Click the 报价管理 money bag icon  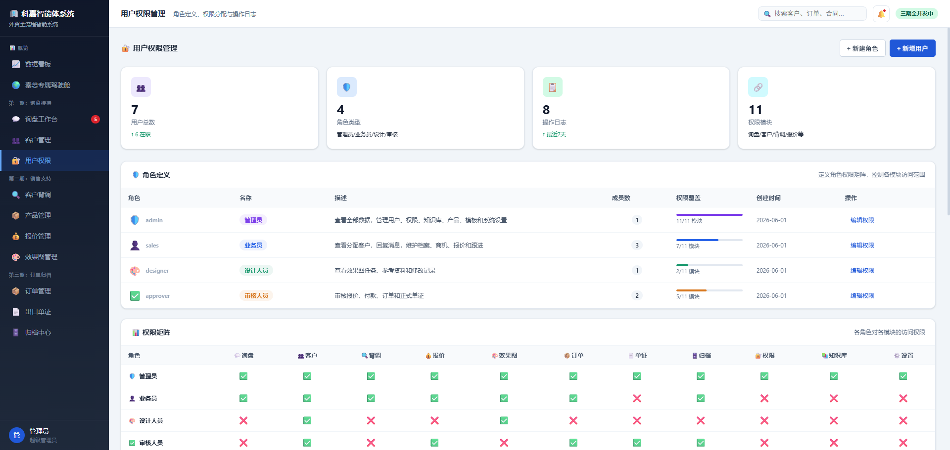click(16, 236)
